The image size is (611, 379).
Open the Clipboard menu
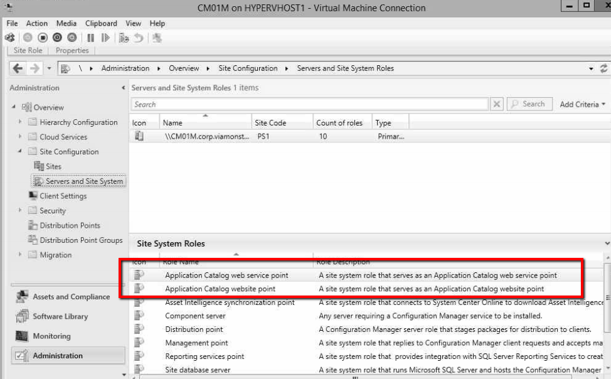101,23
